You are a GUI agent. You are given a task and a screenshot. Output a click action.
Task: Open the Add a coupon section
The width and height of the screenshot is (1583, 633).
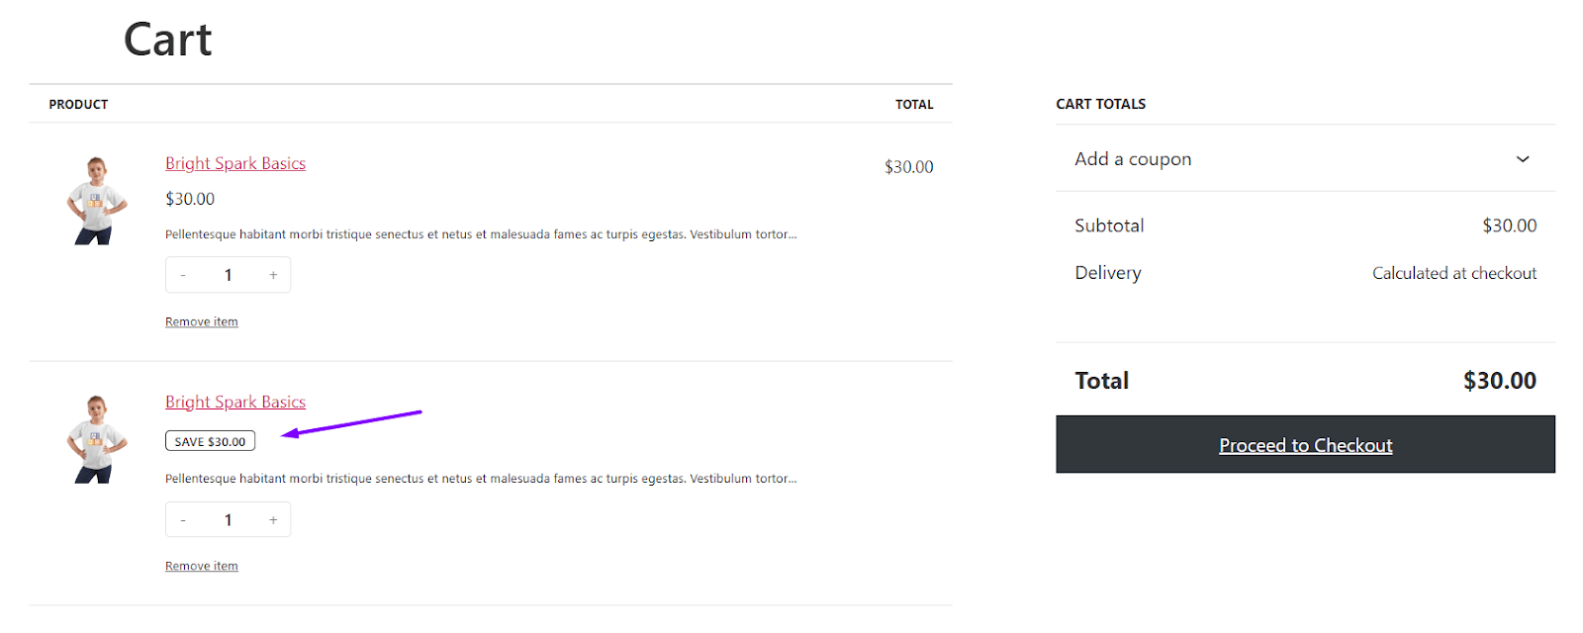click(x=1305, y=159)
